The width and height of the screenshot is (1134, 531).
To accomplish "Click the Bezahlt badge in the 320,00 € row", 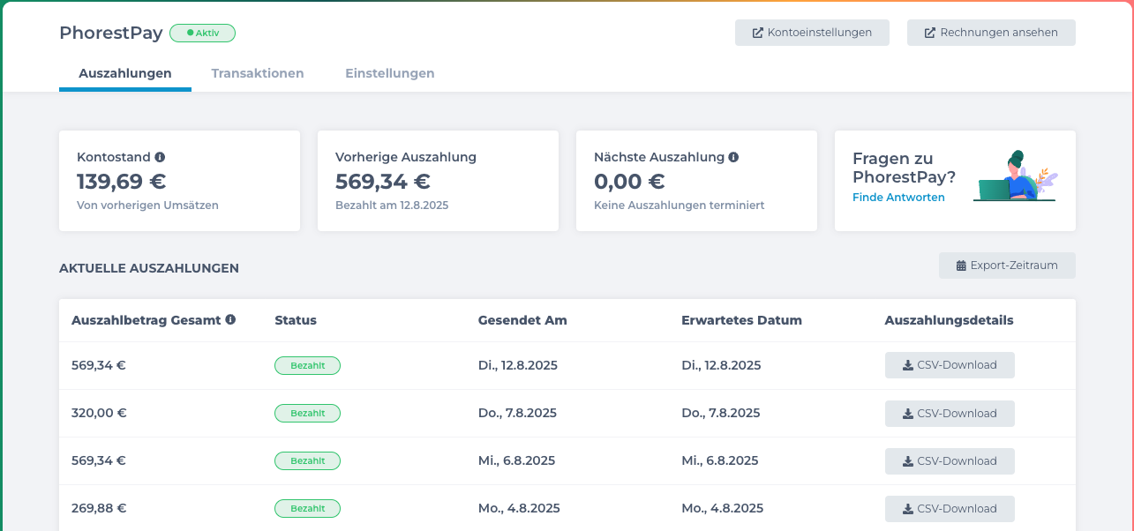I will coord(307,413).
